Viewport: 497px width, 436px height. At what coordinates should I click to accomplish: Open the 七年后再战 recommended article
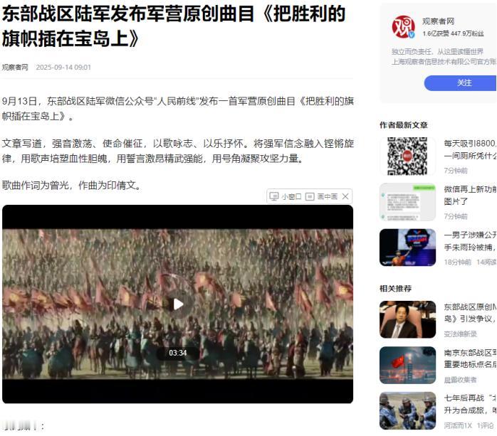pyautogui.click(x=470, y=404)
